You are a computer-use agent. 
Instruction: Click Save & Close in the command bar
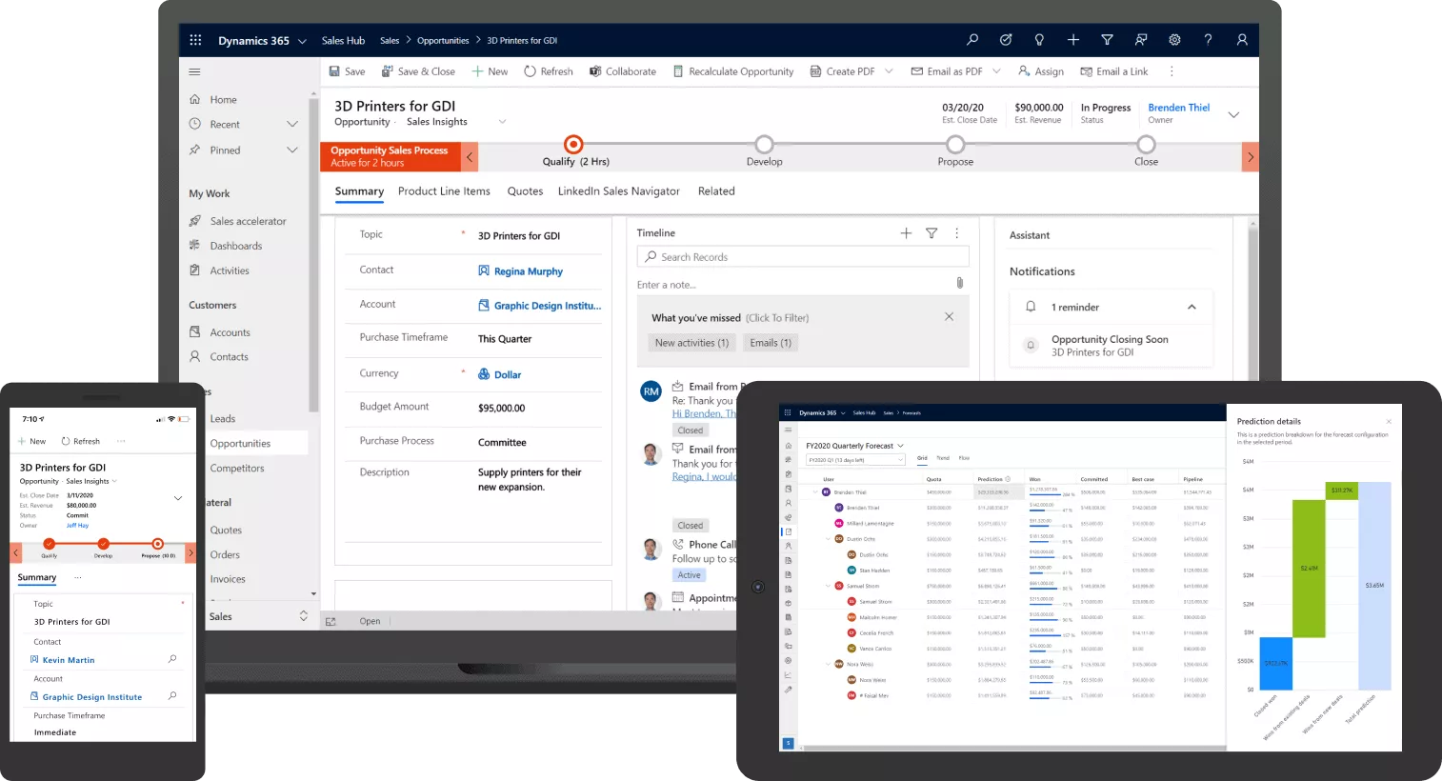tap(418, 70)
